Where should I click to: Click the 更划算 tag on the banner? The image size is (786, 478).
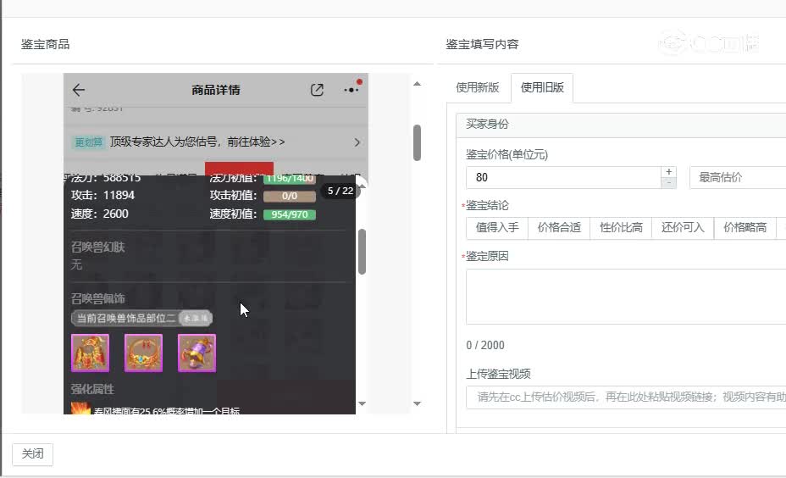(x=88, y=142)
